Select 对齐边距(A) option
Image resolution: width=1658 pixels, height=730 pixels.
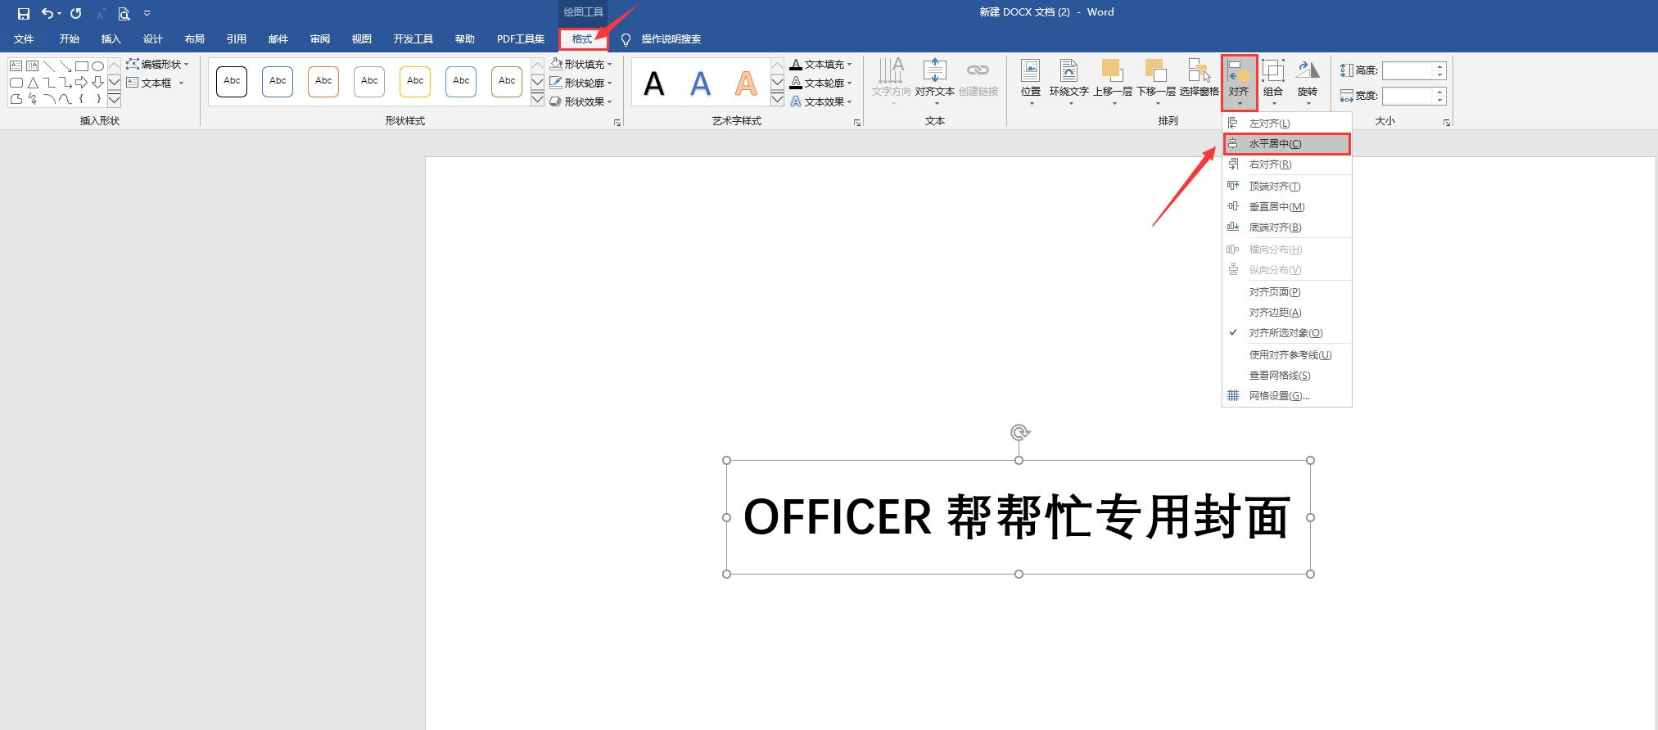point(1286,313)
